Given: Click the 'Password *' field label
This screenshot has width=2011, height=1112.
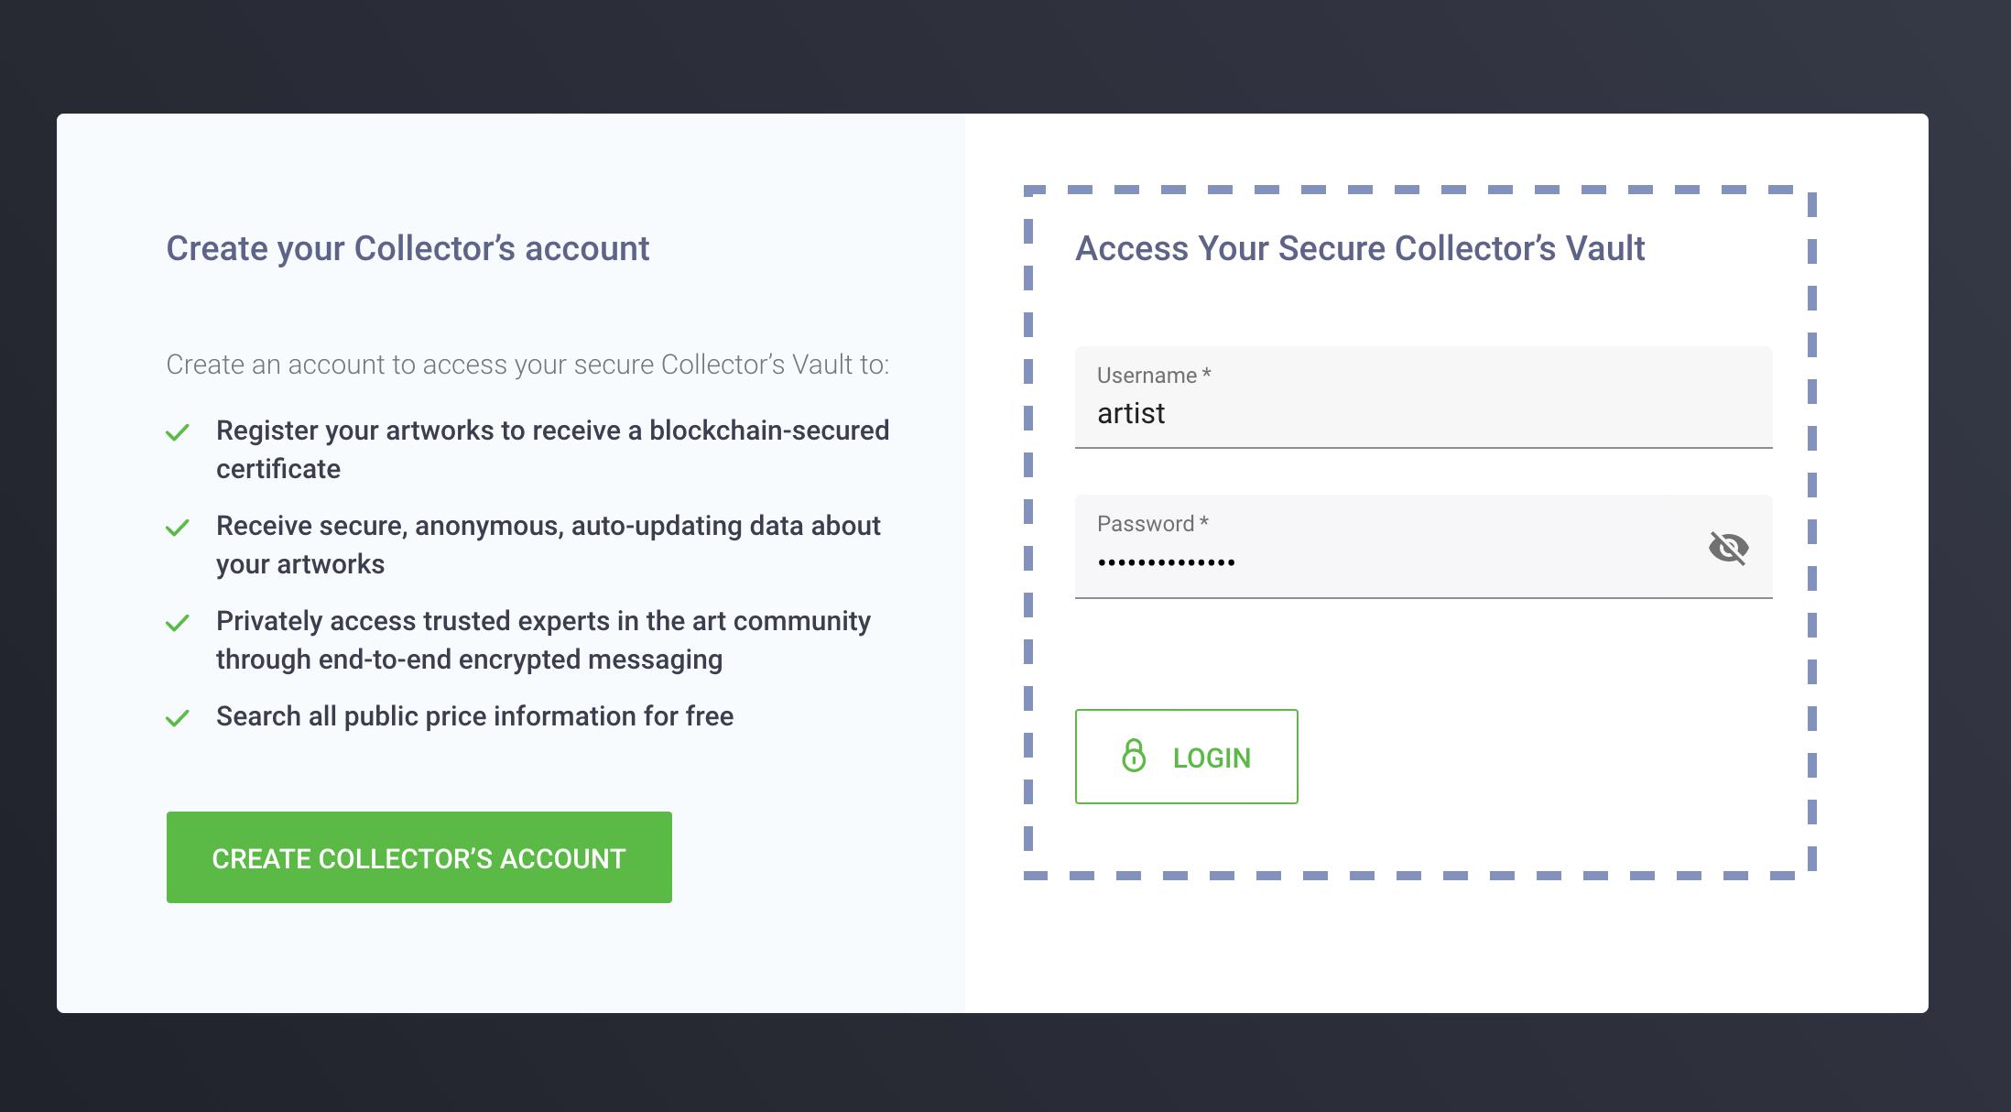Looking at the screenshot, I should pos(1152,524).
